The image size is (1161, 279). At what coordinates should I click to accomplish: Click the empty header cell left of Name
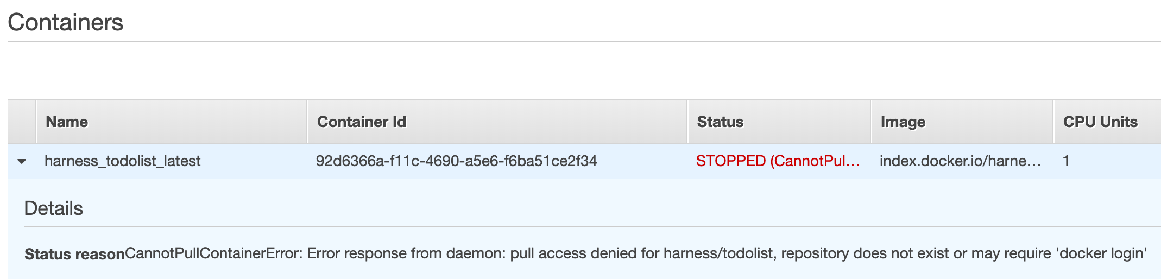(x=22, y=122)
